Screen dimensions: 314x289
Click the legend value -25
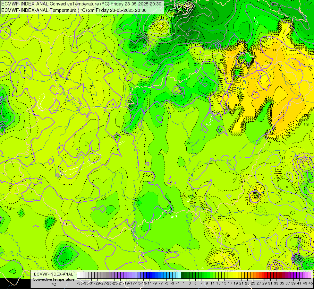click(x=109, y=284)
